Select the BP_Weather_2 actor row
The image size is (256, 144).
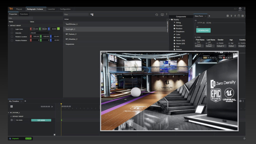pos(71,39)
